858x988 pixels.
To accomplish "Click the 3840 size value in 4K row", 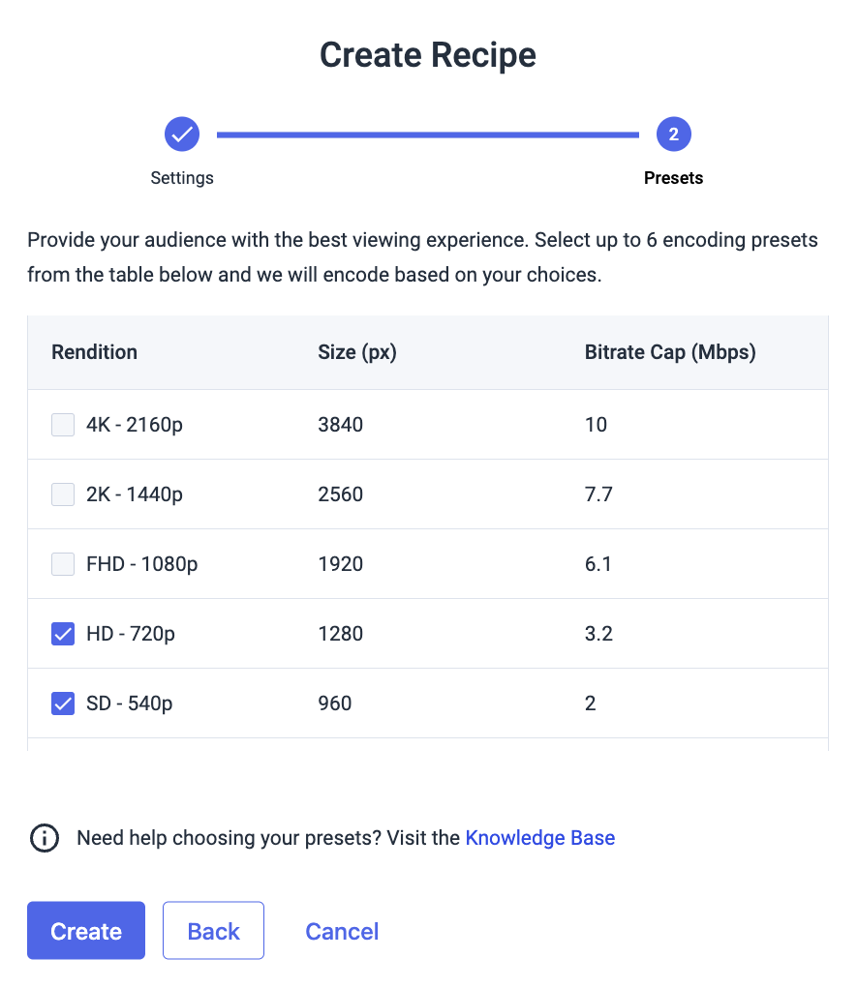I will click(x=341, y=425).
